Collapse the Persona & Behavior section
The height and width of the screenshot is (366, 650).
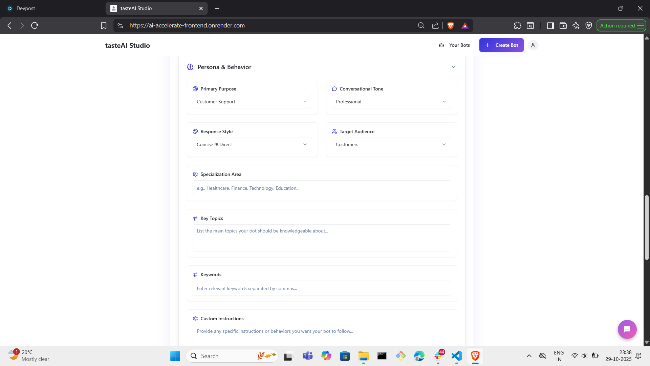(453, 67)
